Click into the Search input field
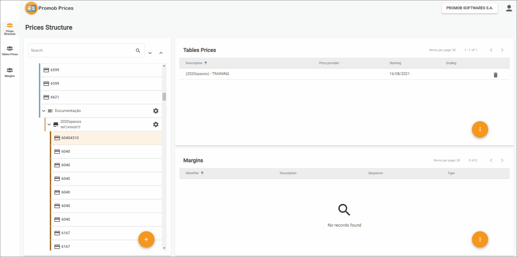The image size is (517, 257). tap(82, 51)
